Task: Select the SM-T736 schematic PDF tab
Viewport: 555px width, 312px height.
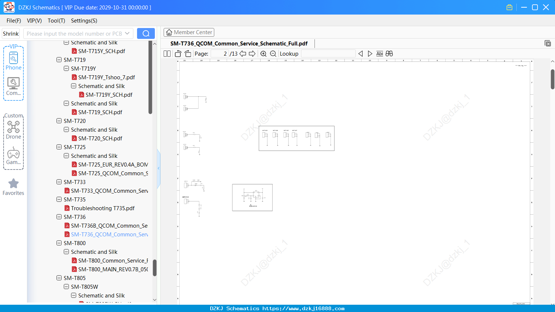Action: click(x=239, y=43)
